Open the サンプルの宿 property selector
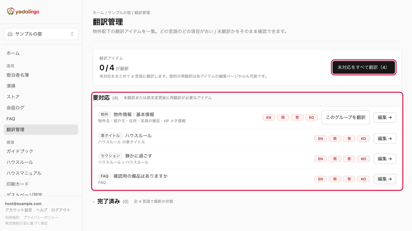This screenshot has width=412, height=231. [x=41, y=34]
